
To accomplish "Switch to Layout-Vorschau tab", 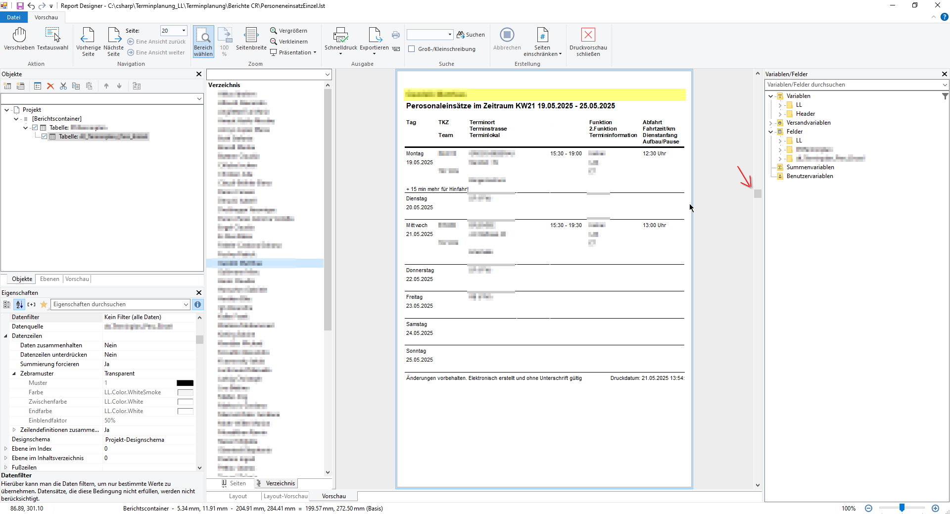I will pos(285,496).
